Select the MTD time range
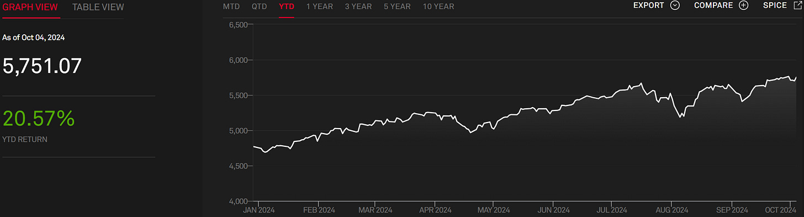The height and width of the screenshot is (217, 804). [x=231, y=6]
